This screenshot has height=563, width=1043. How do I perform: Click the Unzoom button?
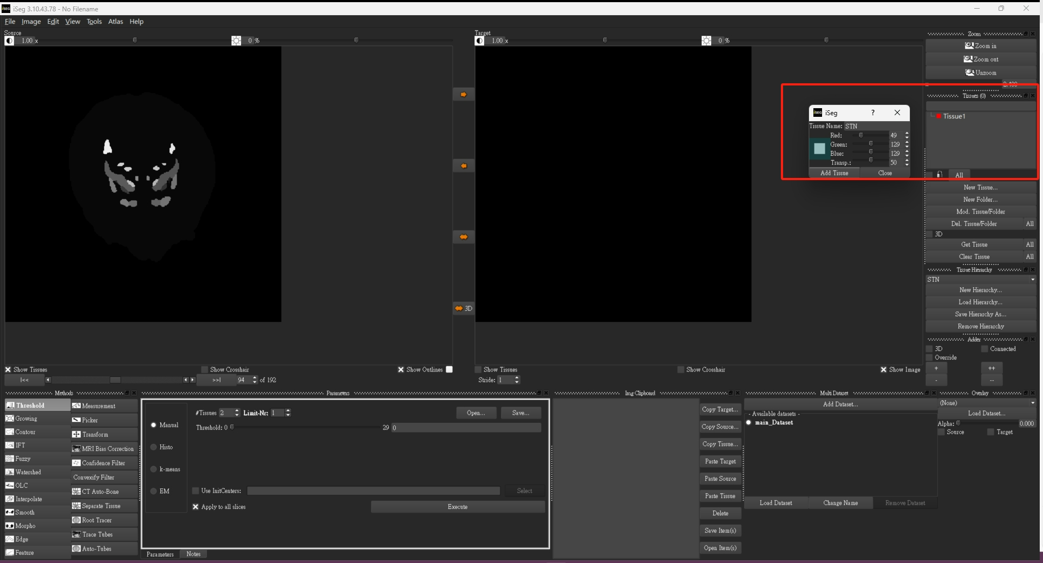click(x=980, y=72)
